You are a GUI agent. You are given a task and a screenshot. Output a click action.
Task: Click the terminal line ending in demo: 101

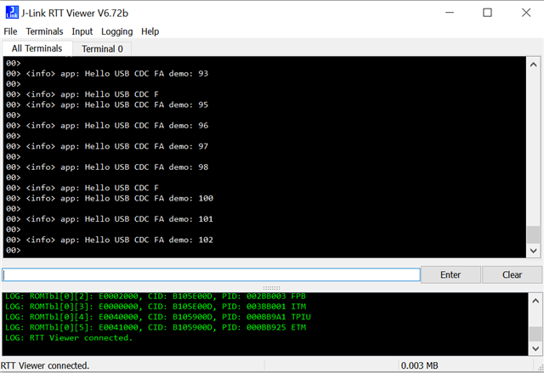point(110,219)
